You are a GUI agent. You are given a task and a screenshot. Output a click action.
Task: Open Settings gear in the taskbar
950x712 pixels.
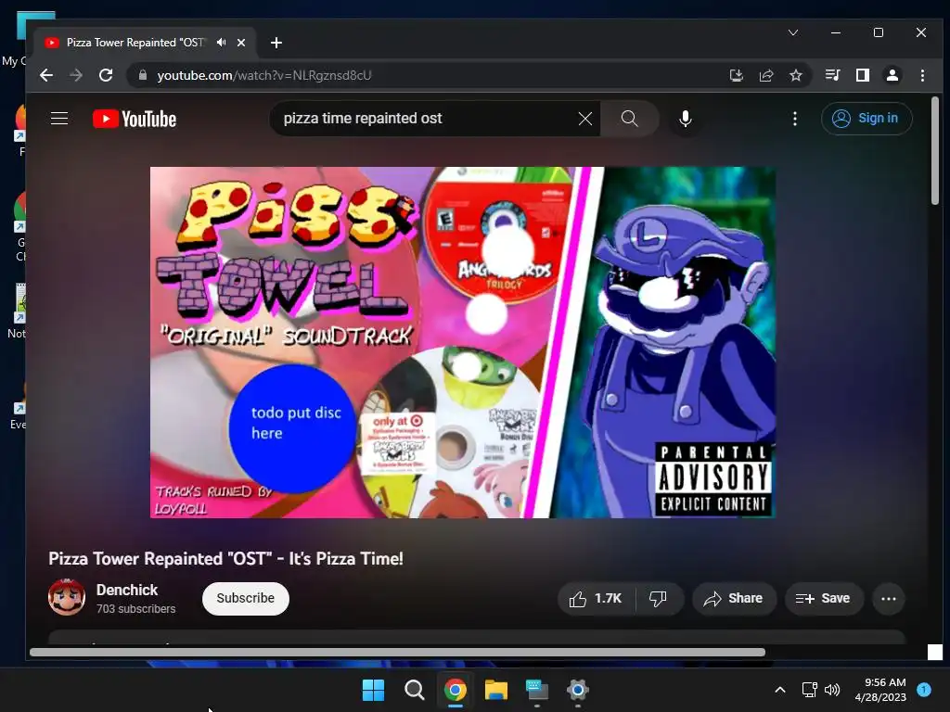tap(578, 690)
